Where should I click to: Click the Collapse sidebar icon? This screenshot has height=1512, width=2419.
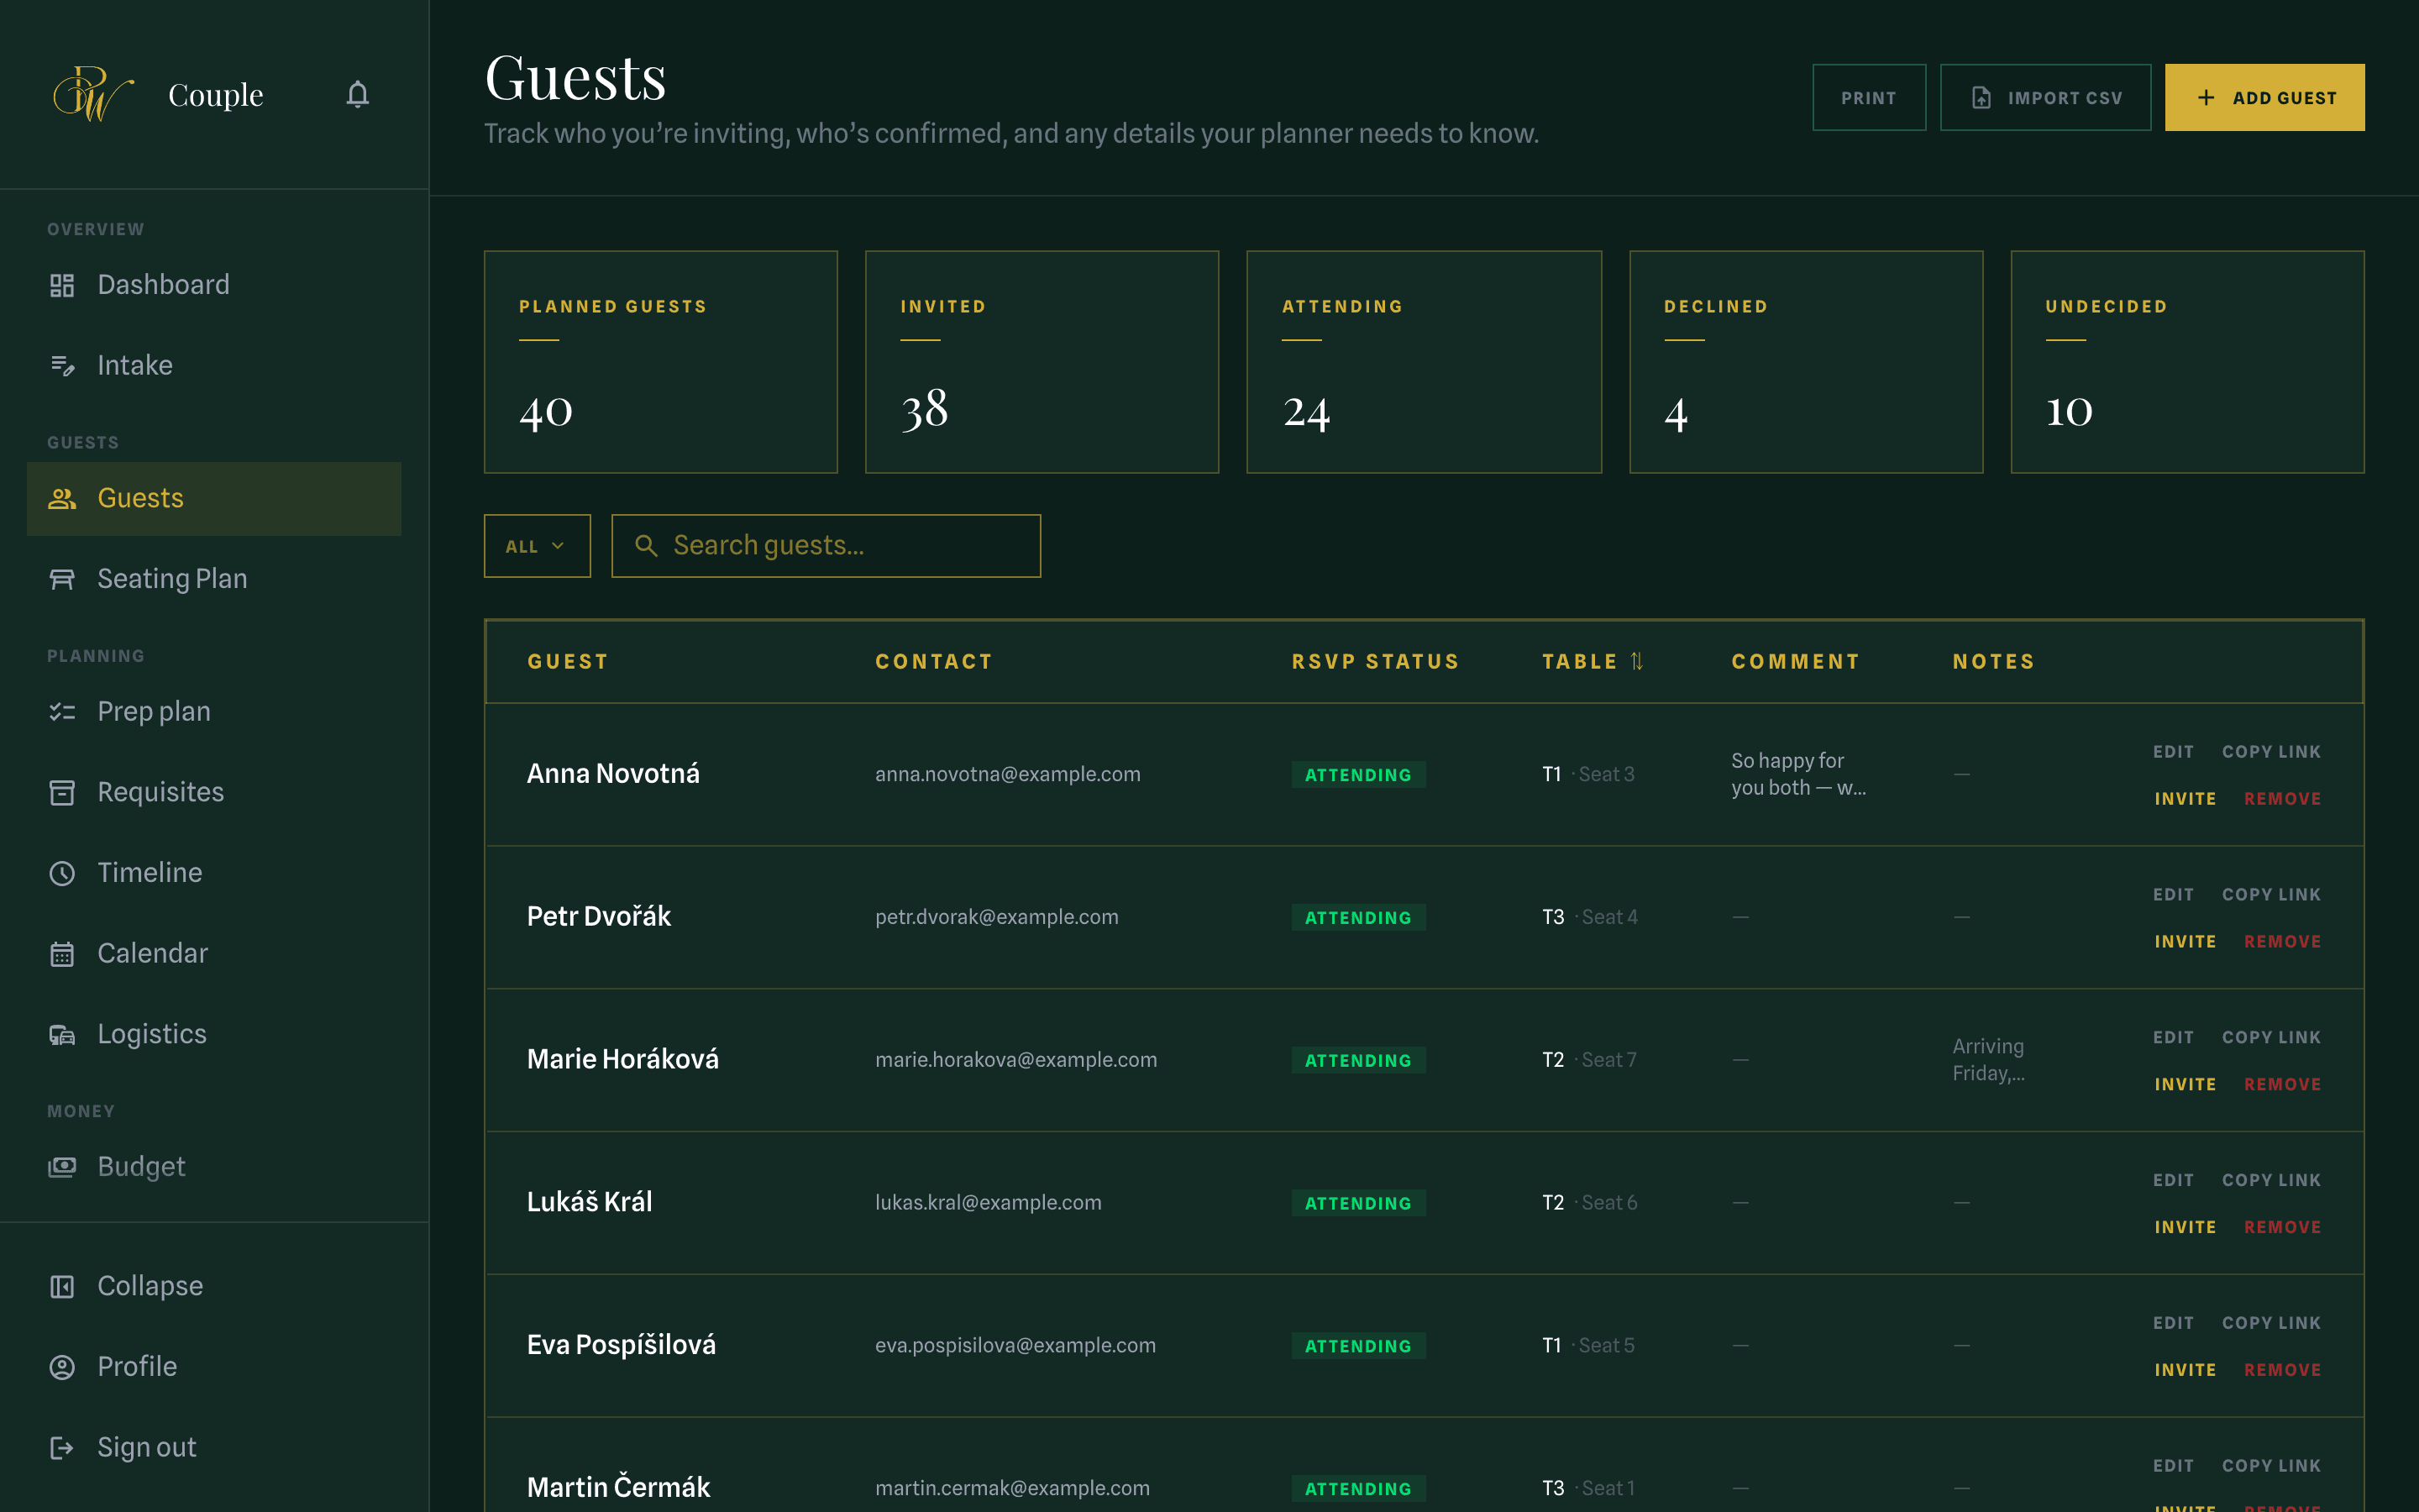[62, 1287]
